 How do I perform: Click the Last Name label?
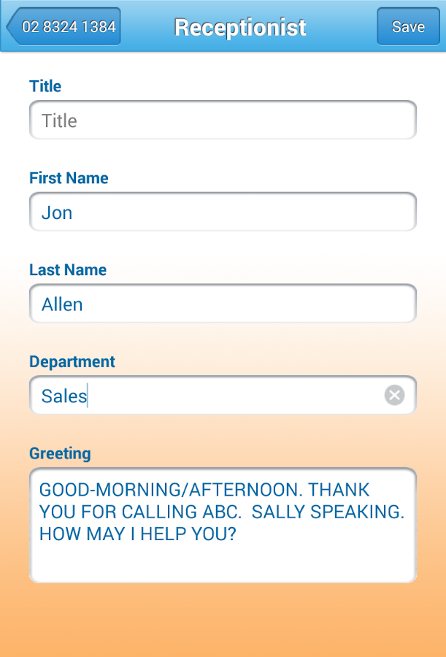68,270
